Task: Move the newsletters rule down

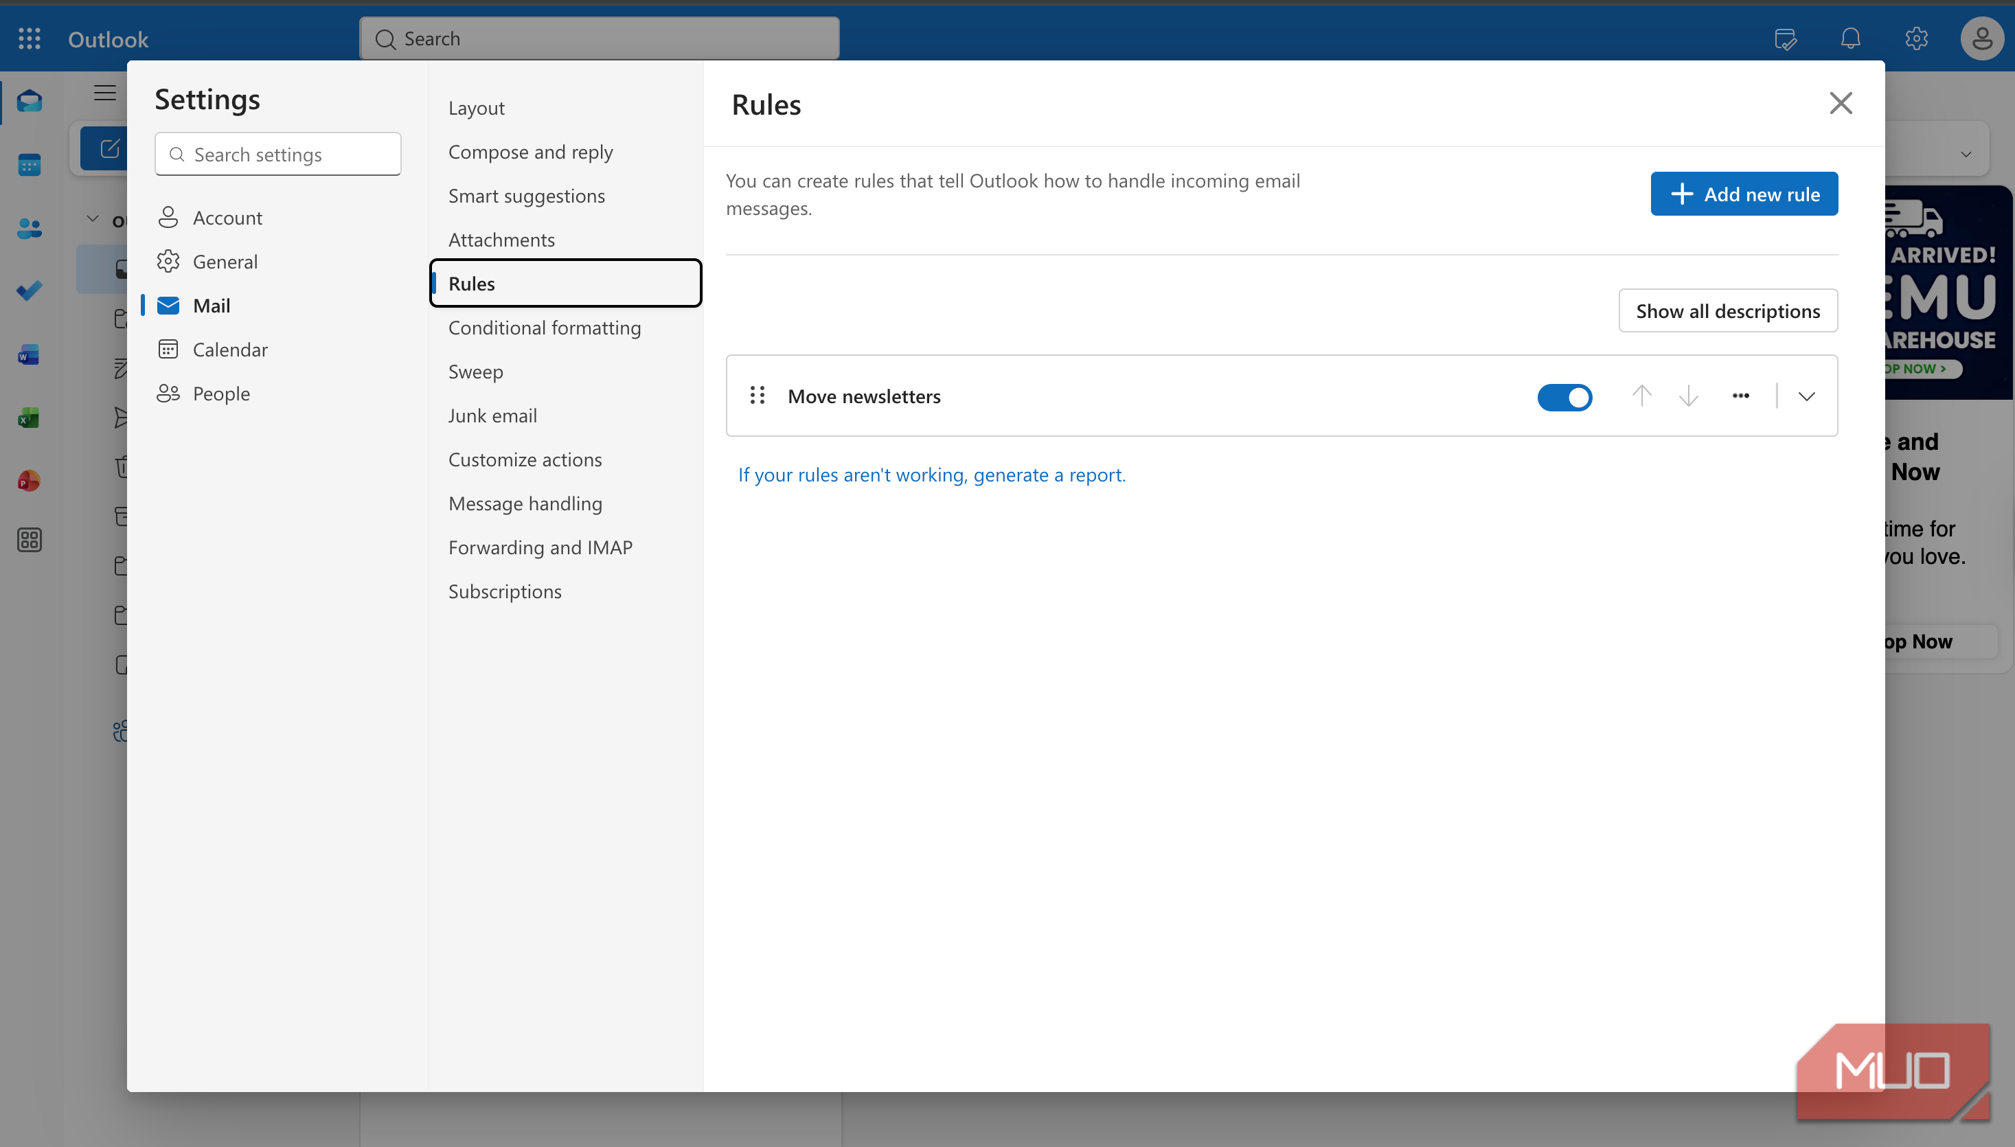Action: tap(1688, 396)
